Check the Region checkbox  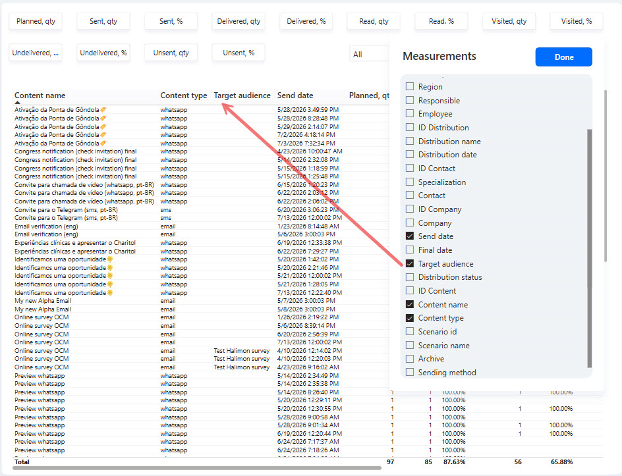[410, 86]
